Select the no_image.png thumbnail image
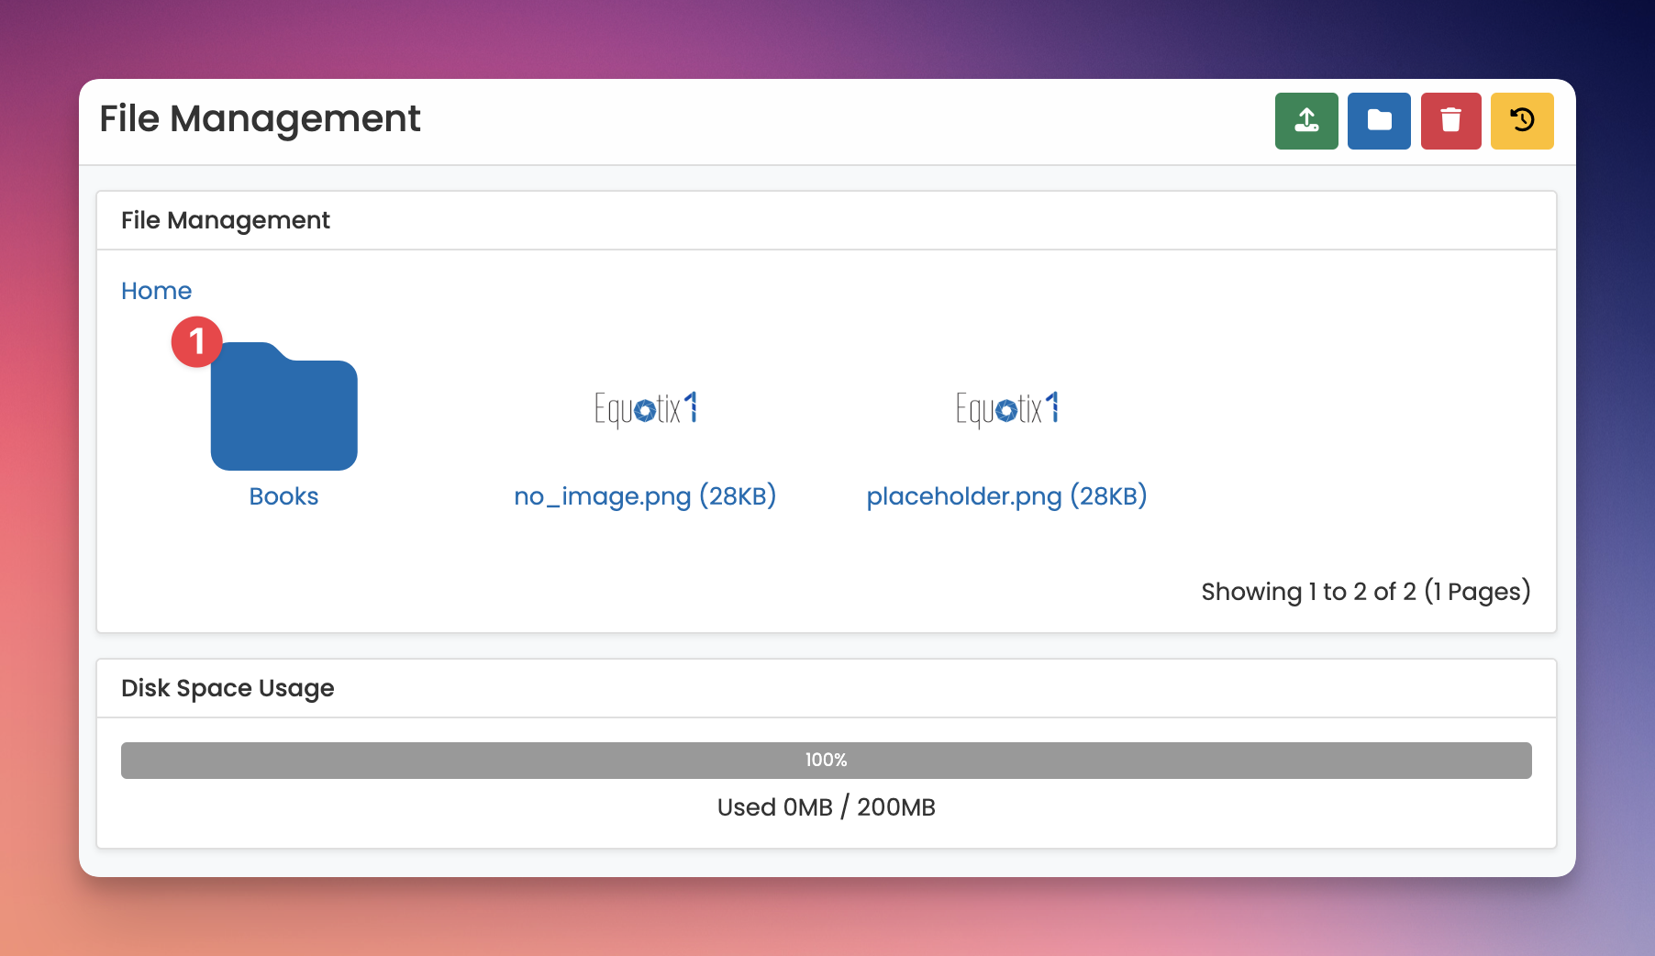 pyautogui.click(x=645, y=408)
